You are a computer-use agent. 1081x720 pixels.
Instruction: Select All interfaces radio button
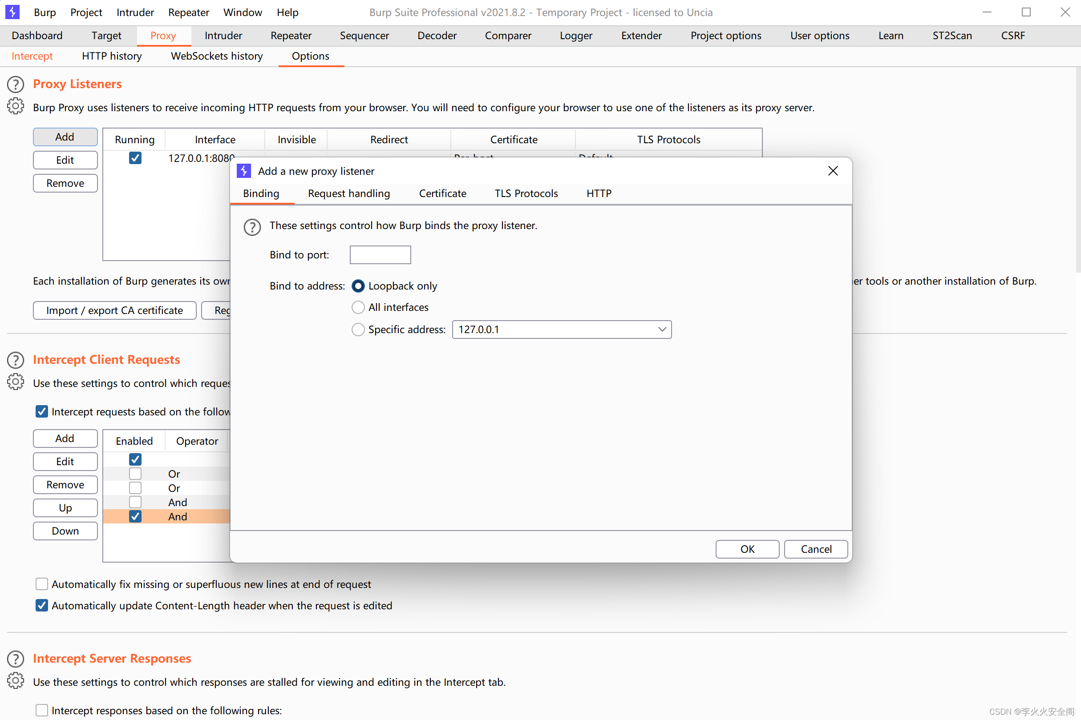(358, 307)
